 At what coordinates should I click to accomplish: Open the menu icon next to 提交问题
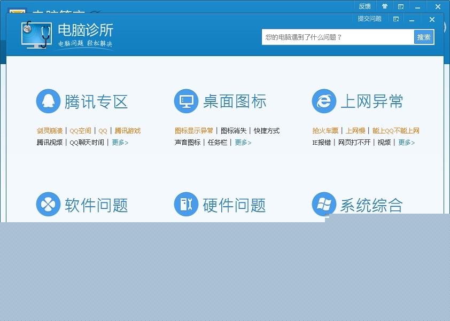(396, 19)
